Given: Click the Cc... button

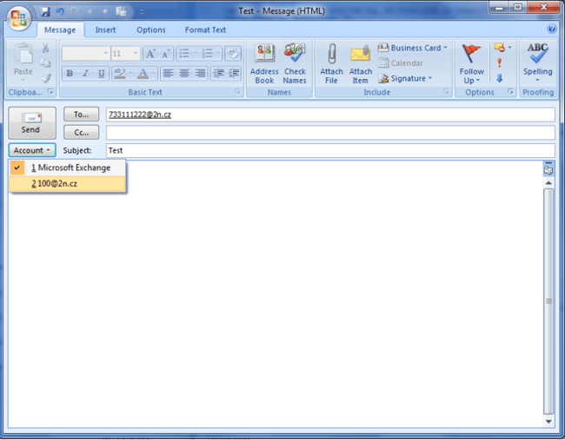Looking at the screenshot, I should [81, 133].
